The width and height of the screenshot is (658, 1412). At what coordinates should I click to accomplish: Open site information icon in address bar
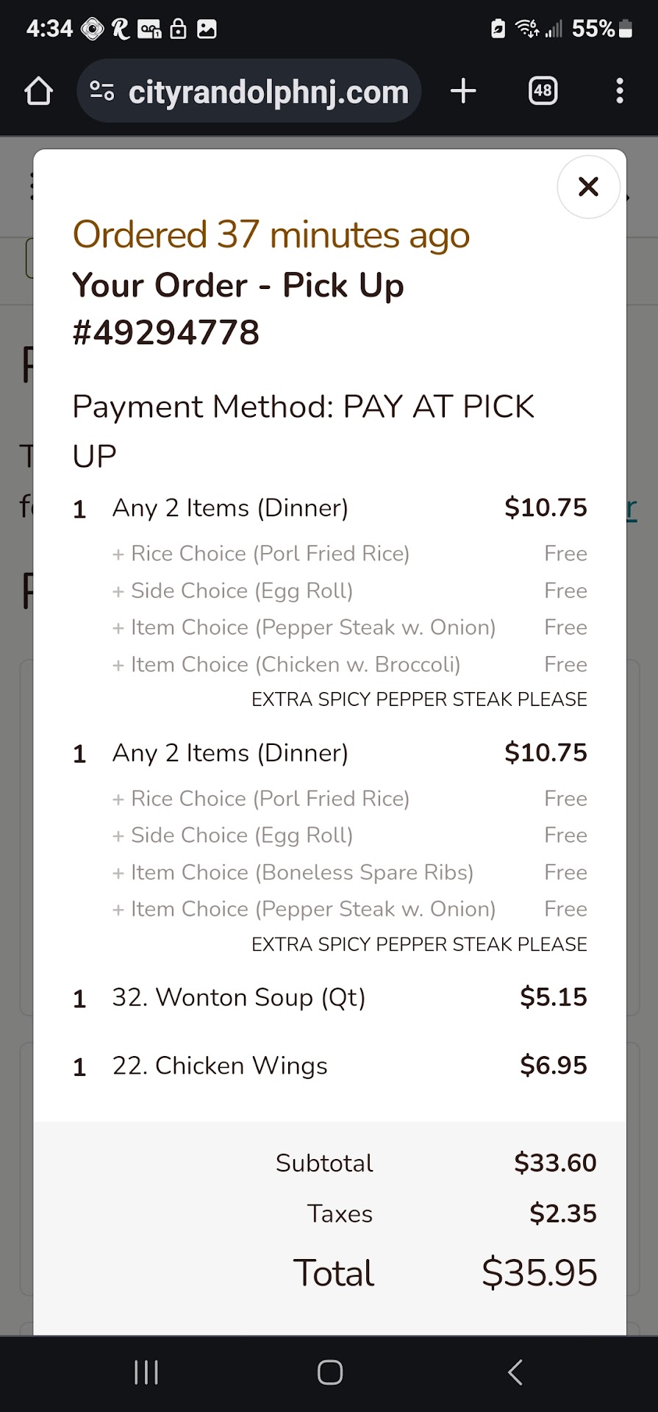[101, 91]
